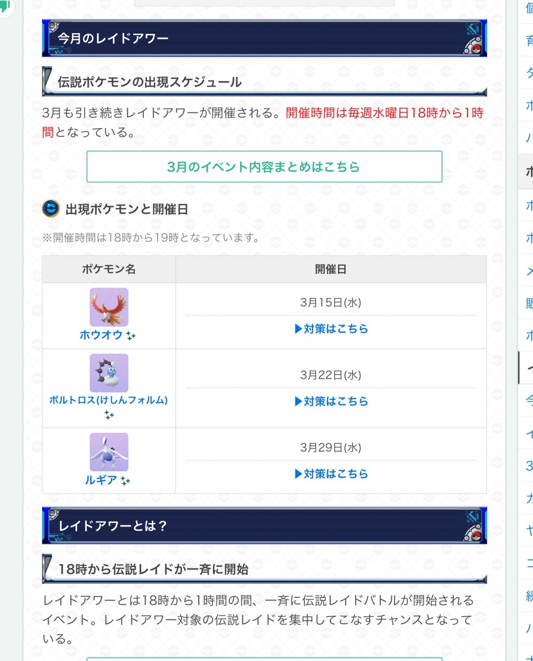This screenshot has width=533, height=661.
Task: Open 対策はこちら for the 3月29日 raid
Action: point(331,474)
